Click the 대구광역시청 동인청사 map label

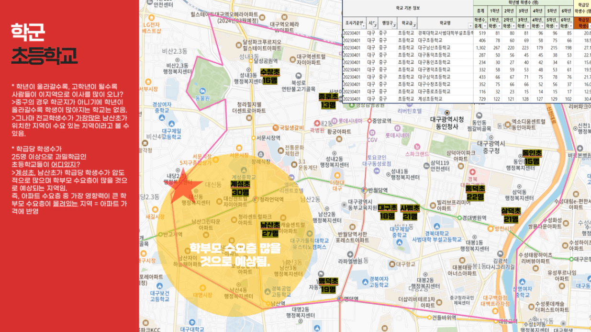[446, 123]
